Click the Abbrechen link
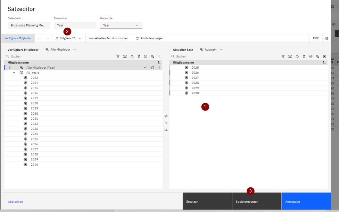Screen dimensions: 339x212 (15, 202)
